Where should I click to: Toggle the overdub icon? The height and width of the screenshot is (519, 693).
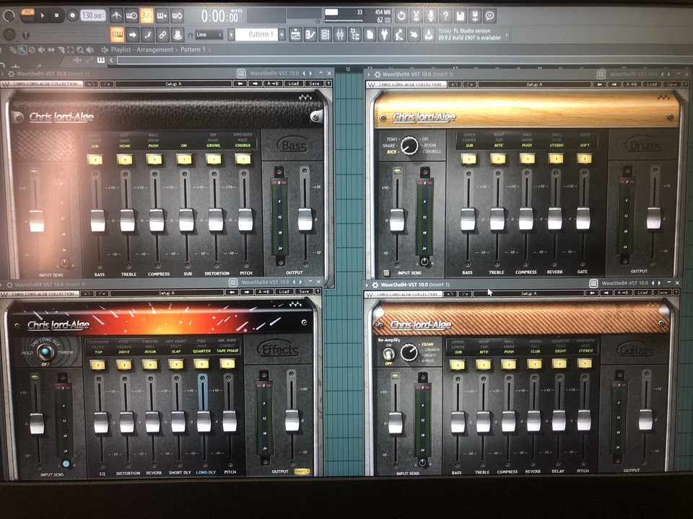click(x=161, y=16)
